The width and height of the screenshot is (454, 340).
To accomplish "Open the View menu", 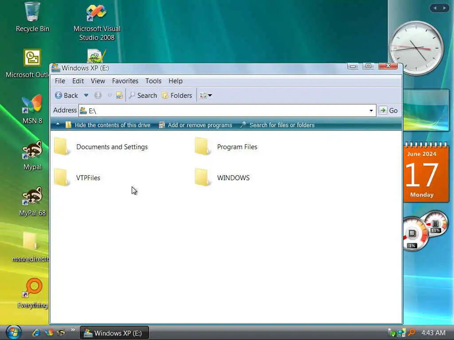I will [98, 81].
